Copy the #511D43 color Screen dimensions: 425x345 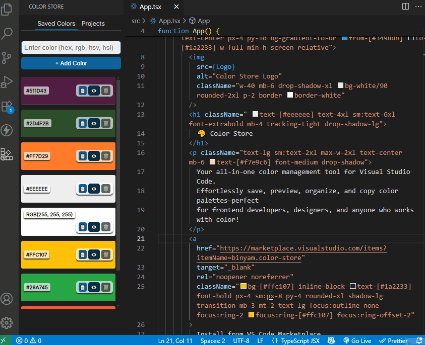[83, 91]
